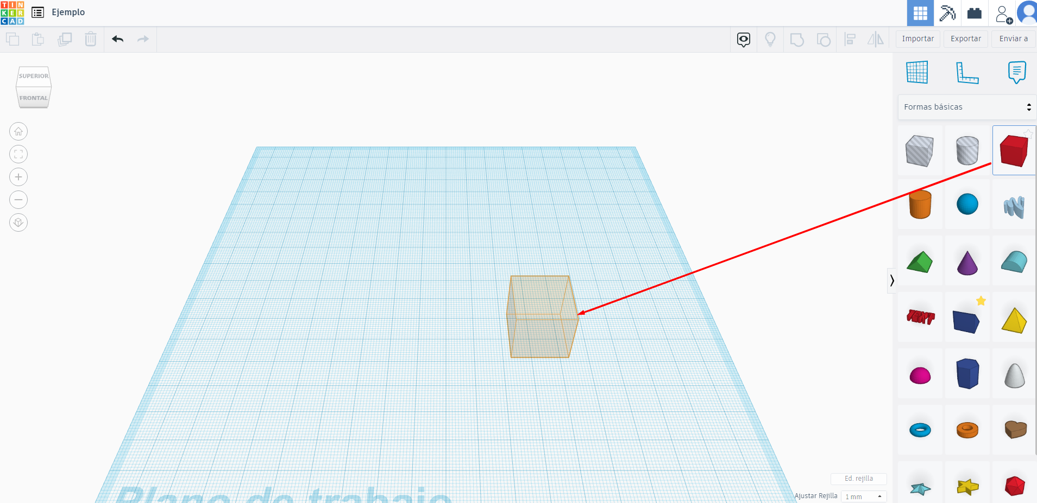Switch to 3D design grid view
Image resolution: width=1037 pixels, height=503 pixels.
920,13
